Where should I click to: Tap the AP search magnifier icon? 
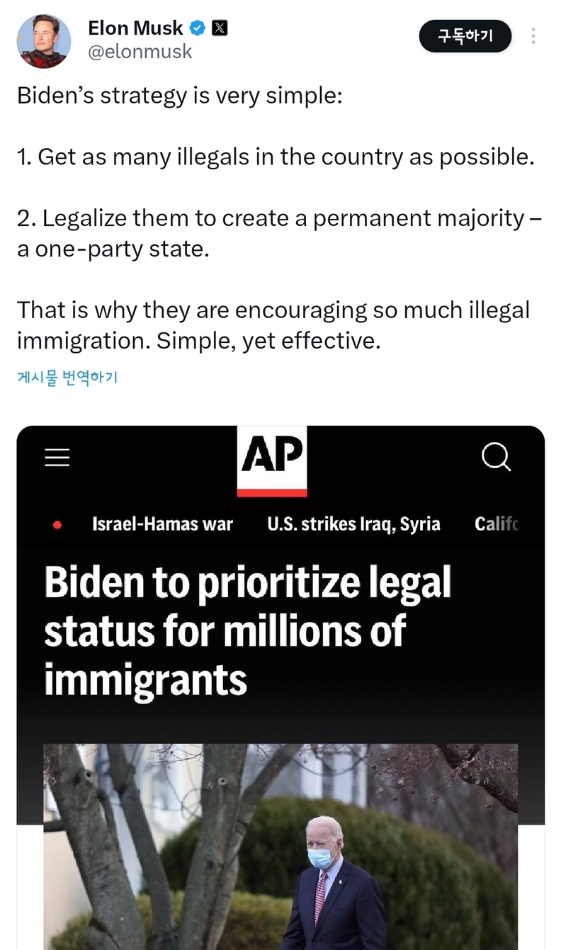tap(496, 457)
